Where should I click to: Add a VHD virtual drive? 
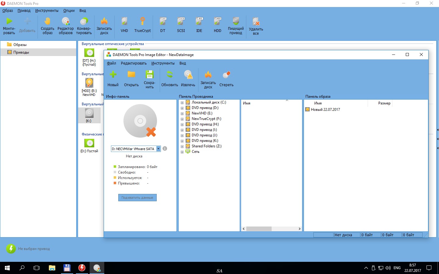click(124, 25)
